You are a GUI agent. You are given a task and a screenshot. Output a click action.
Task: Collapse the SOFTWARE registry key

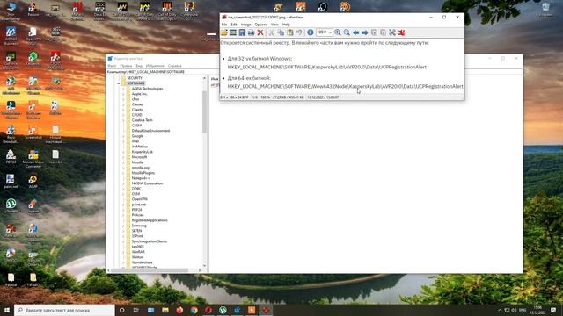[x=119, y=83]
